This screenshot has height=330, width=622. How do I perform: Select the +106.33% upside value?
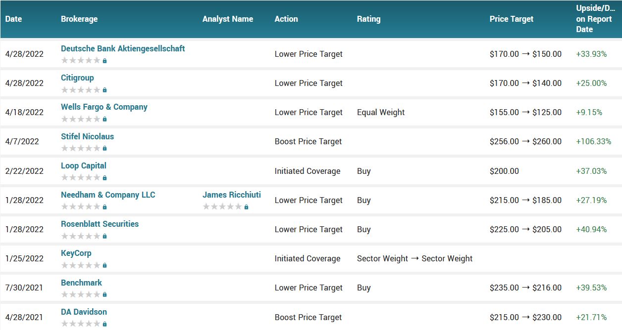click(594, 141)
